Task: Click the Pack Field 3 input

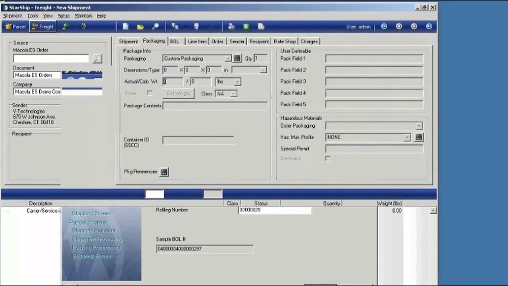Action: [x=374, y=81]
